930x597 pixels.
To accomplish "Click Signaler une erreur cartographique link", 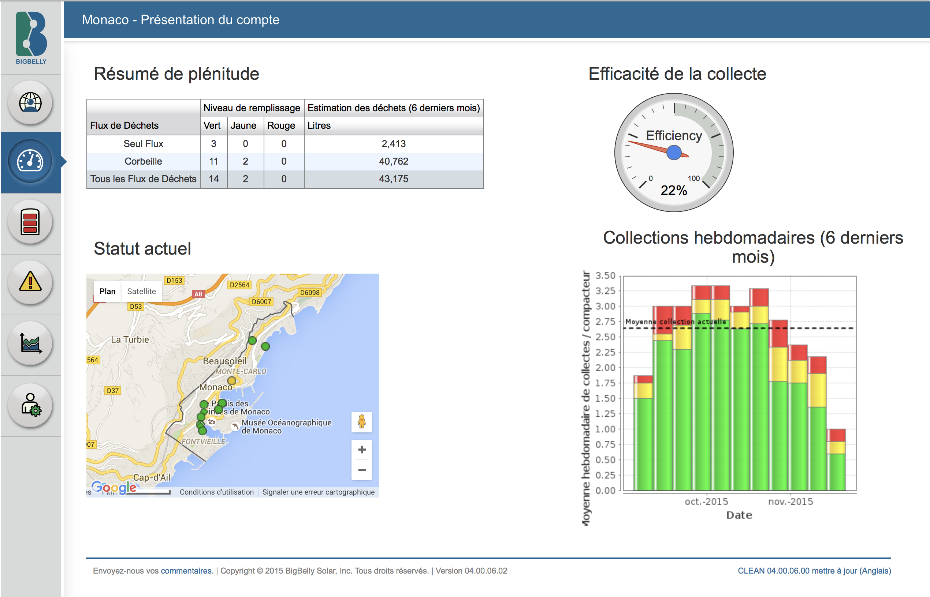I will pos(318,492).
